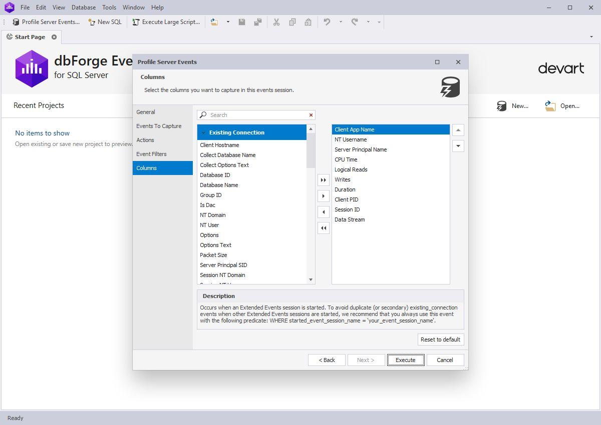The width and height of the screenshot is (601, 425).
Task: Open the dropdown arrow beside Open folder icon
Action: [x=228, y=22]
